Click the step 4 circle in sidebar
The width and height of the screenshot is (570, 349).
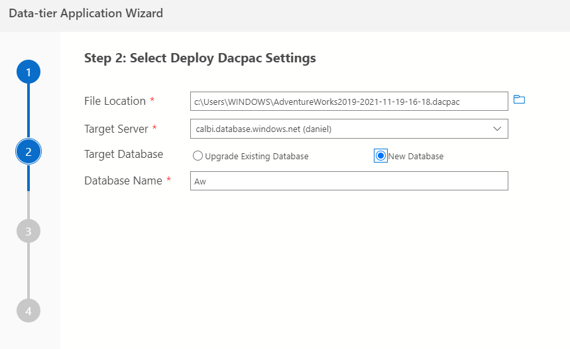(x=28, y=311)
